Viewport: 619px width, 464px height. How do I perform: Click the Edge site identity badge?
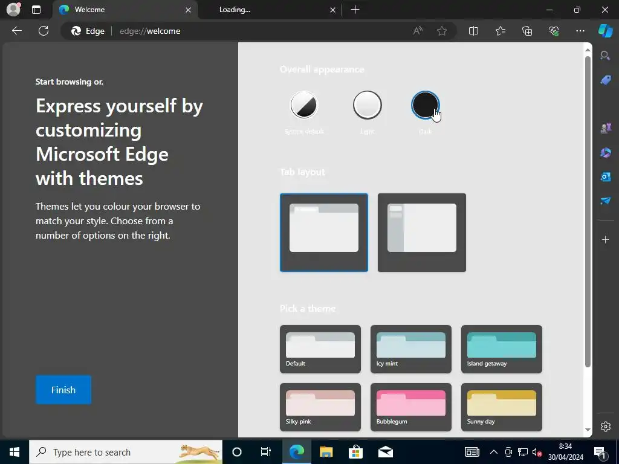tap(88, 31)
